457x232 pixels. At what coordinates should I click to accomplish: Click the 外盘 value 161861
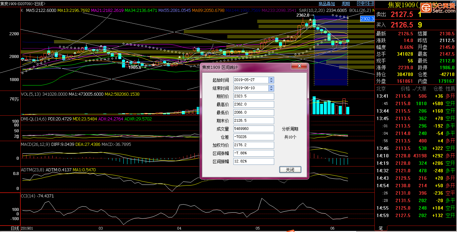tap(405, 81)
